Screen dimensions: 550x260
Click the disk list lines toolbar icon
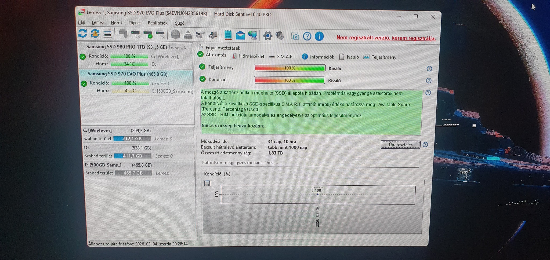(107, 34)
